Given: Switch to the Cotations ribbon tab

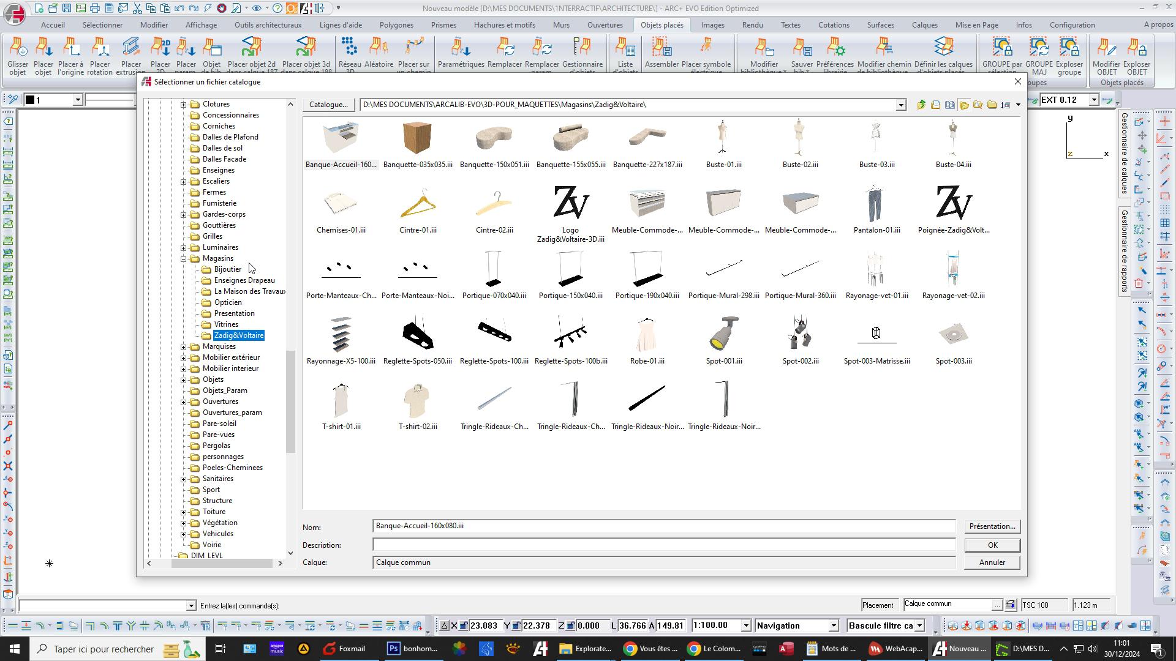Looking at the screenshot, I should [x=833, y=25].
